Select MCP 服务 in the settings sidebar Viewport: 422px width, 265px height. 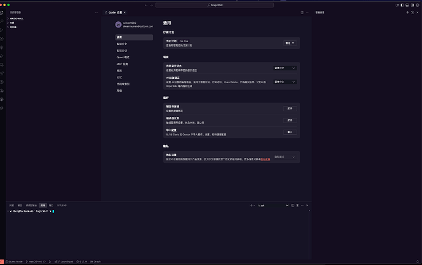[x=134, y=64]
